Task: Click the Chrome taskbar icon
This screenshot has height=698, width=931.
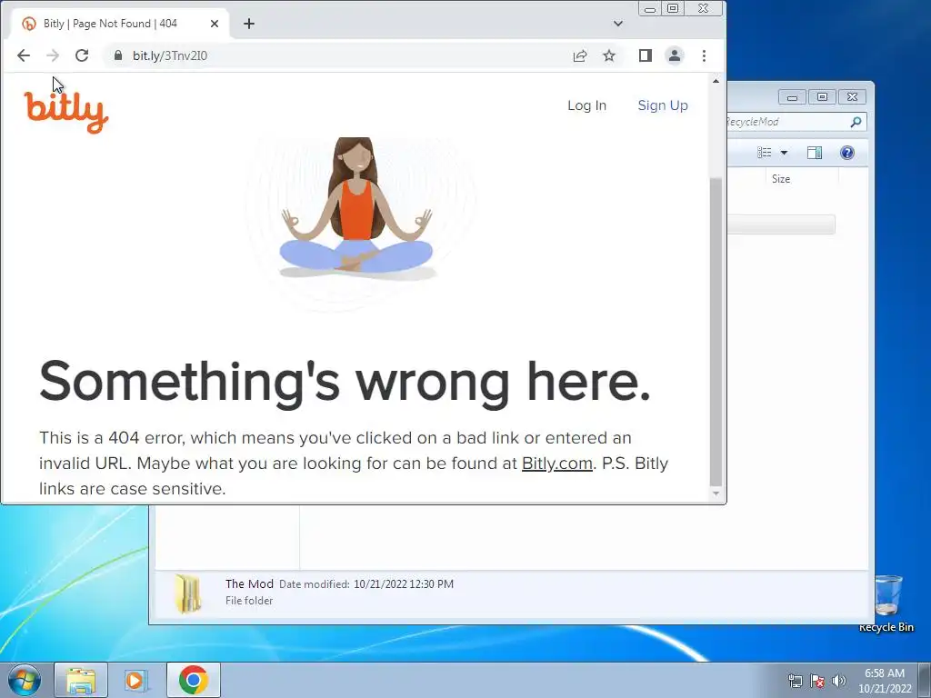Action: point(194,680)
